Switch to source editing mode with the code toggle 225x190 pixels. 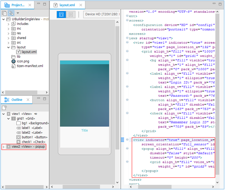(61, 15)
